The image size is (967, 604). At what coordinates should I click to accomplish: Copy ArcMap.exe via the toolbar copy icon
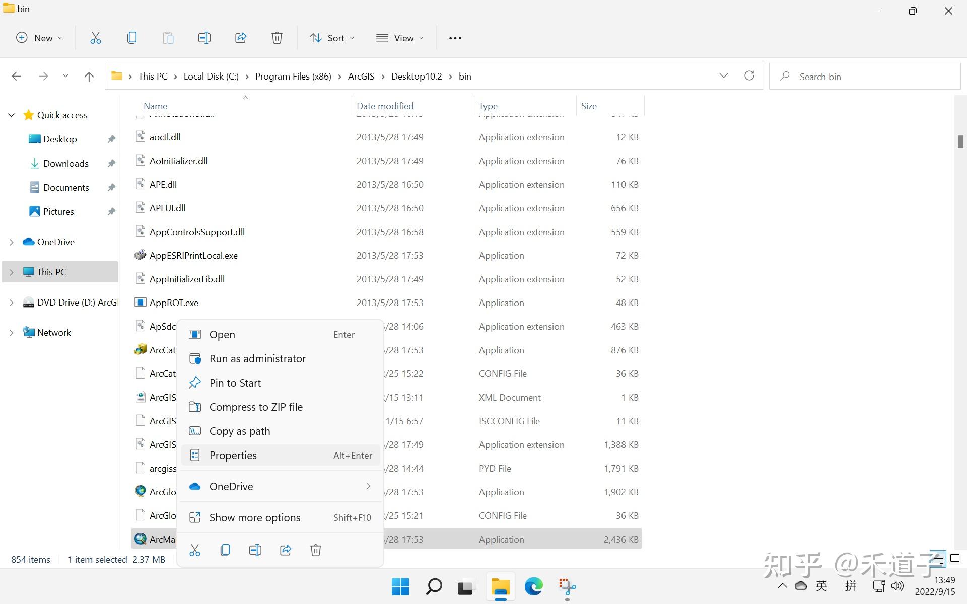131,37
